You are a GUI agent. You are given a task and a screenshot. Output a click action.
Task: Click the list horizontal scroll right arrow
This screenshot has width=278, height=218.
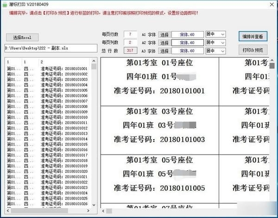[88, 211]
